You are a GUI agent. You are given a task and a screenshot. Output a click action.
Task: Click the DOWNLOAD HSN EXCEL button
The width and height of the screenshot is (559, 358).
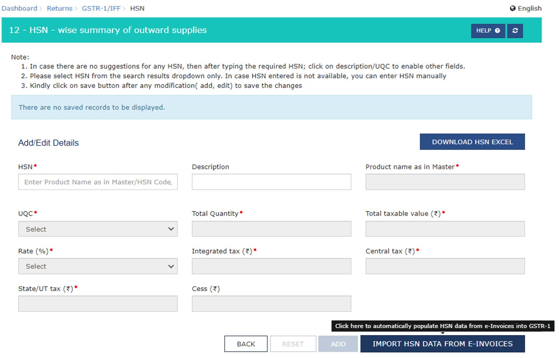(x=472, y=142)
